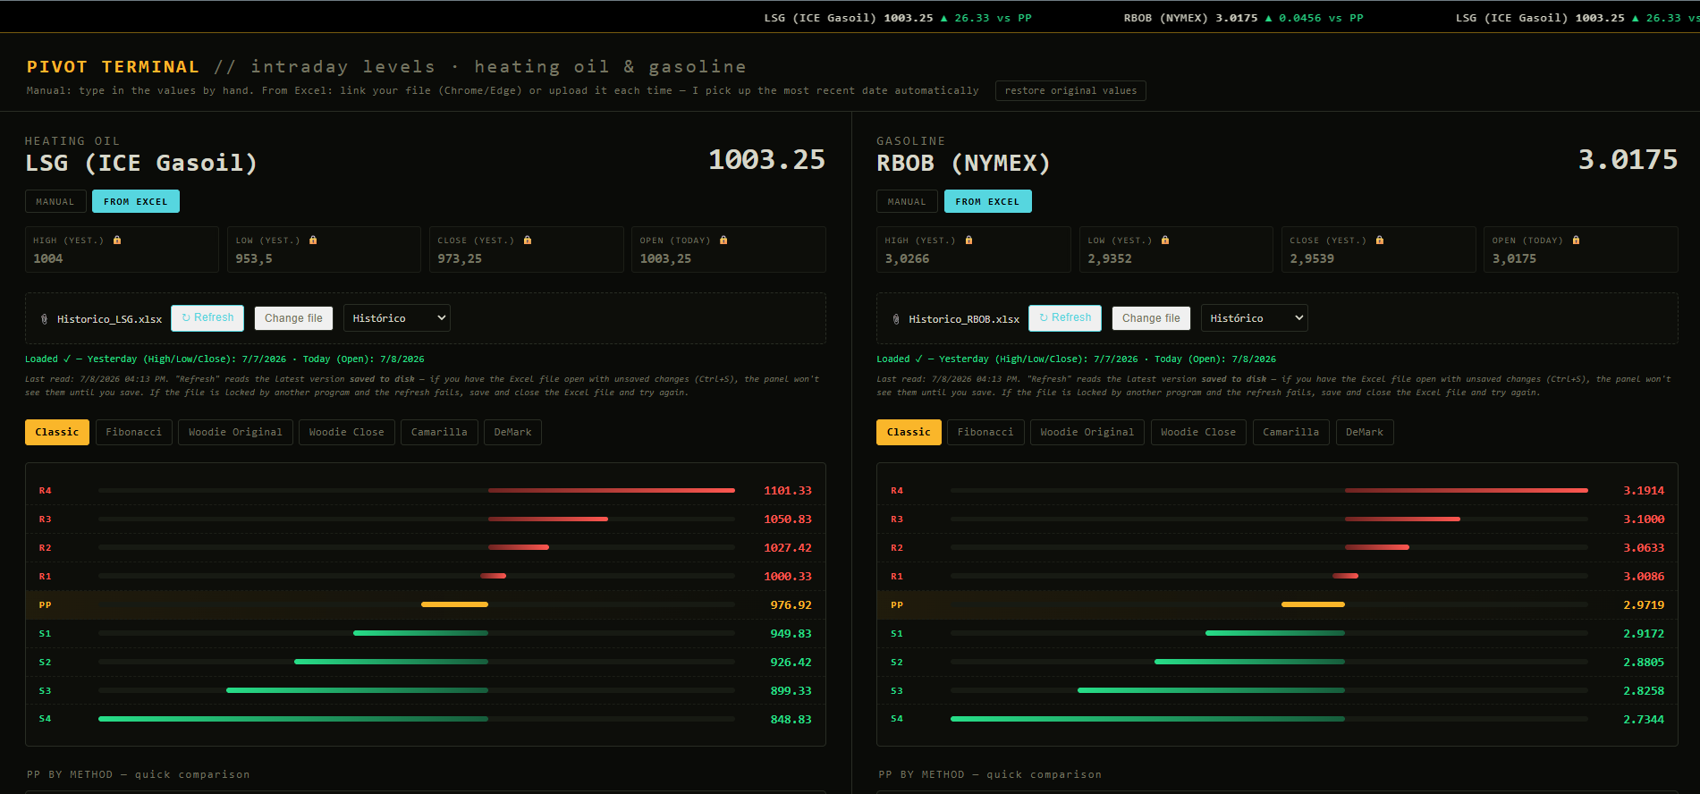Switch the LSG panel to Manual mode

coord(55,201)
